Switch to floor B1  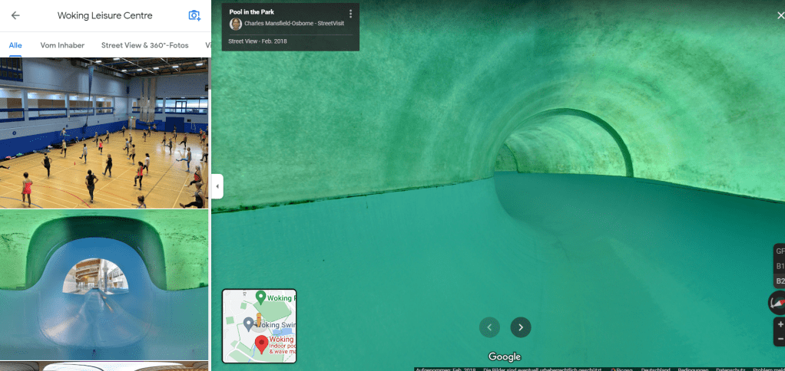pos(780,266)
